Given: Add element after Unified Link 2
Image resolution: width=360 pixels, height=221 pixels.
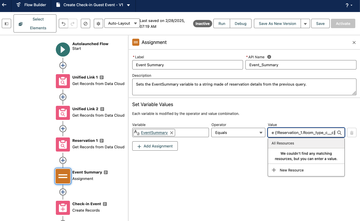Looking at the screenshot, I should (63, 129).
